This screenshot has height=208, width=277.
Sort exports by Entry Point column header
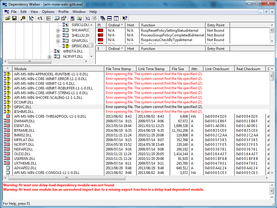(218, 48)
